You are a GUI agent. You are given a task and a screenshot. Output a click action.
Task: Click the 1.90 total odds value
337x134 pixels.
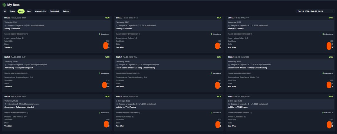point(219,80)
